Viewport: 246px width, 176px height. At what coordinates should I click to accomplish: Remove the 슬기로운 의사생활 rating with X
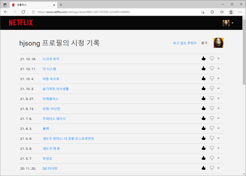point(218,88)
